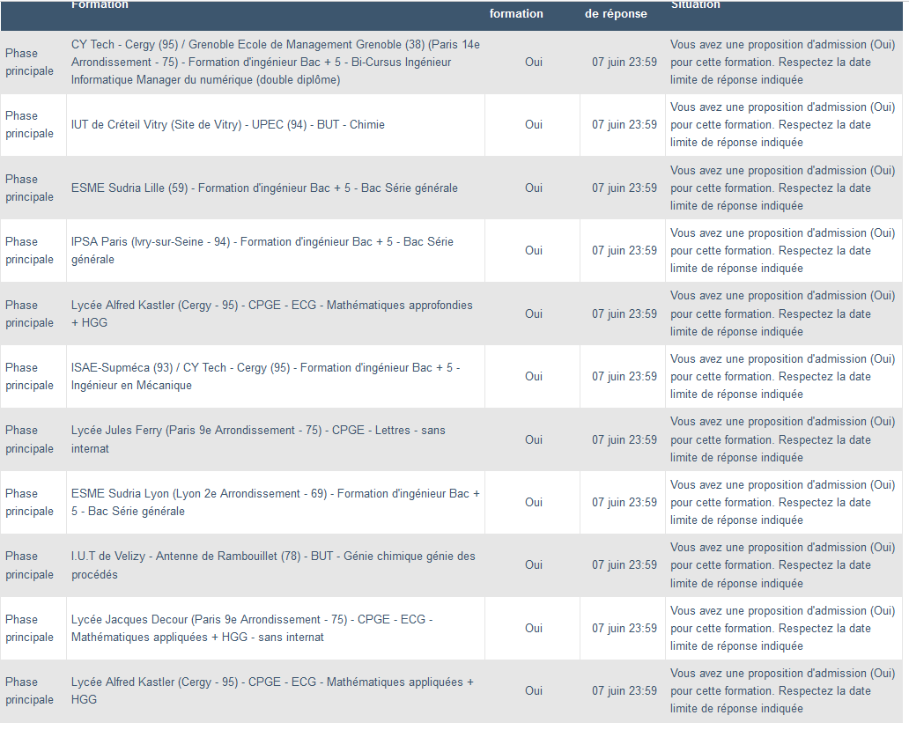909x730 pixels.
Task: Click Phase principale in the IPSA Paris row
Action: 30,250
